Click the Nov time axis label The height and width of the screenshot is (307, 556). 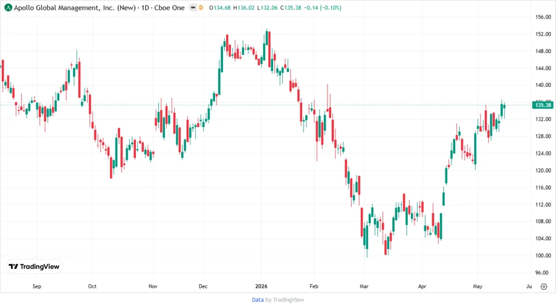tap(153, 286)
